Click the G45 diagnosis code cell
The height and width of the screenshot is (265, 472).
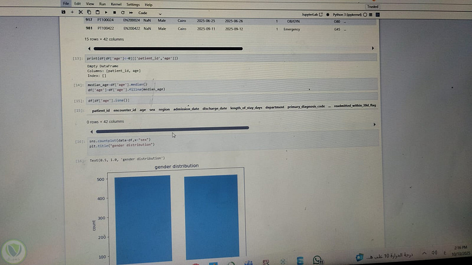[x=337, y=30]
